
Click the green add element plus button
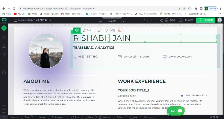(x=4, y=28)
